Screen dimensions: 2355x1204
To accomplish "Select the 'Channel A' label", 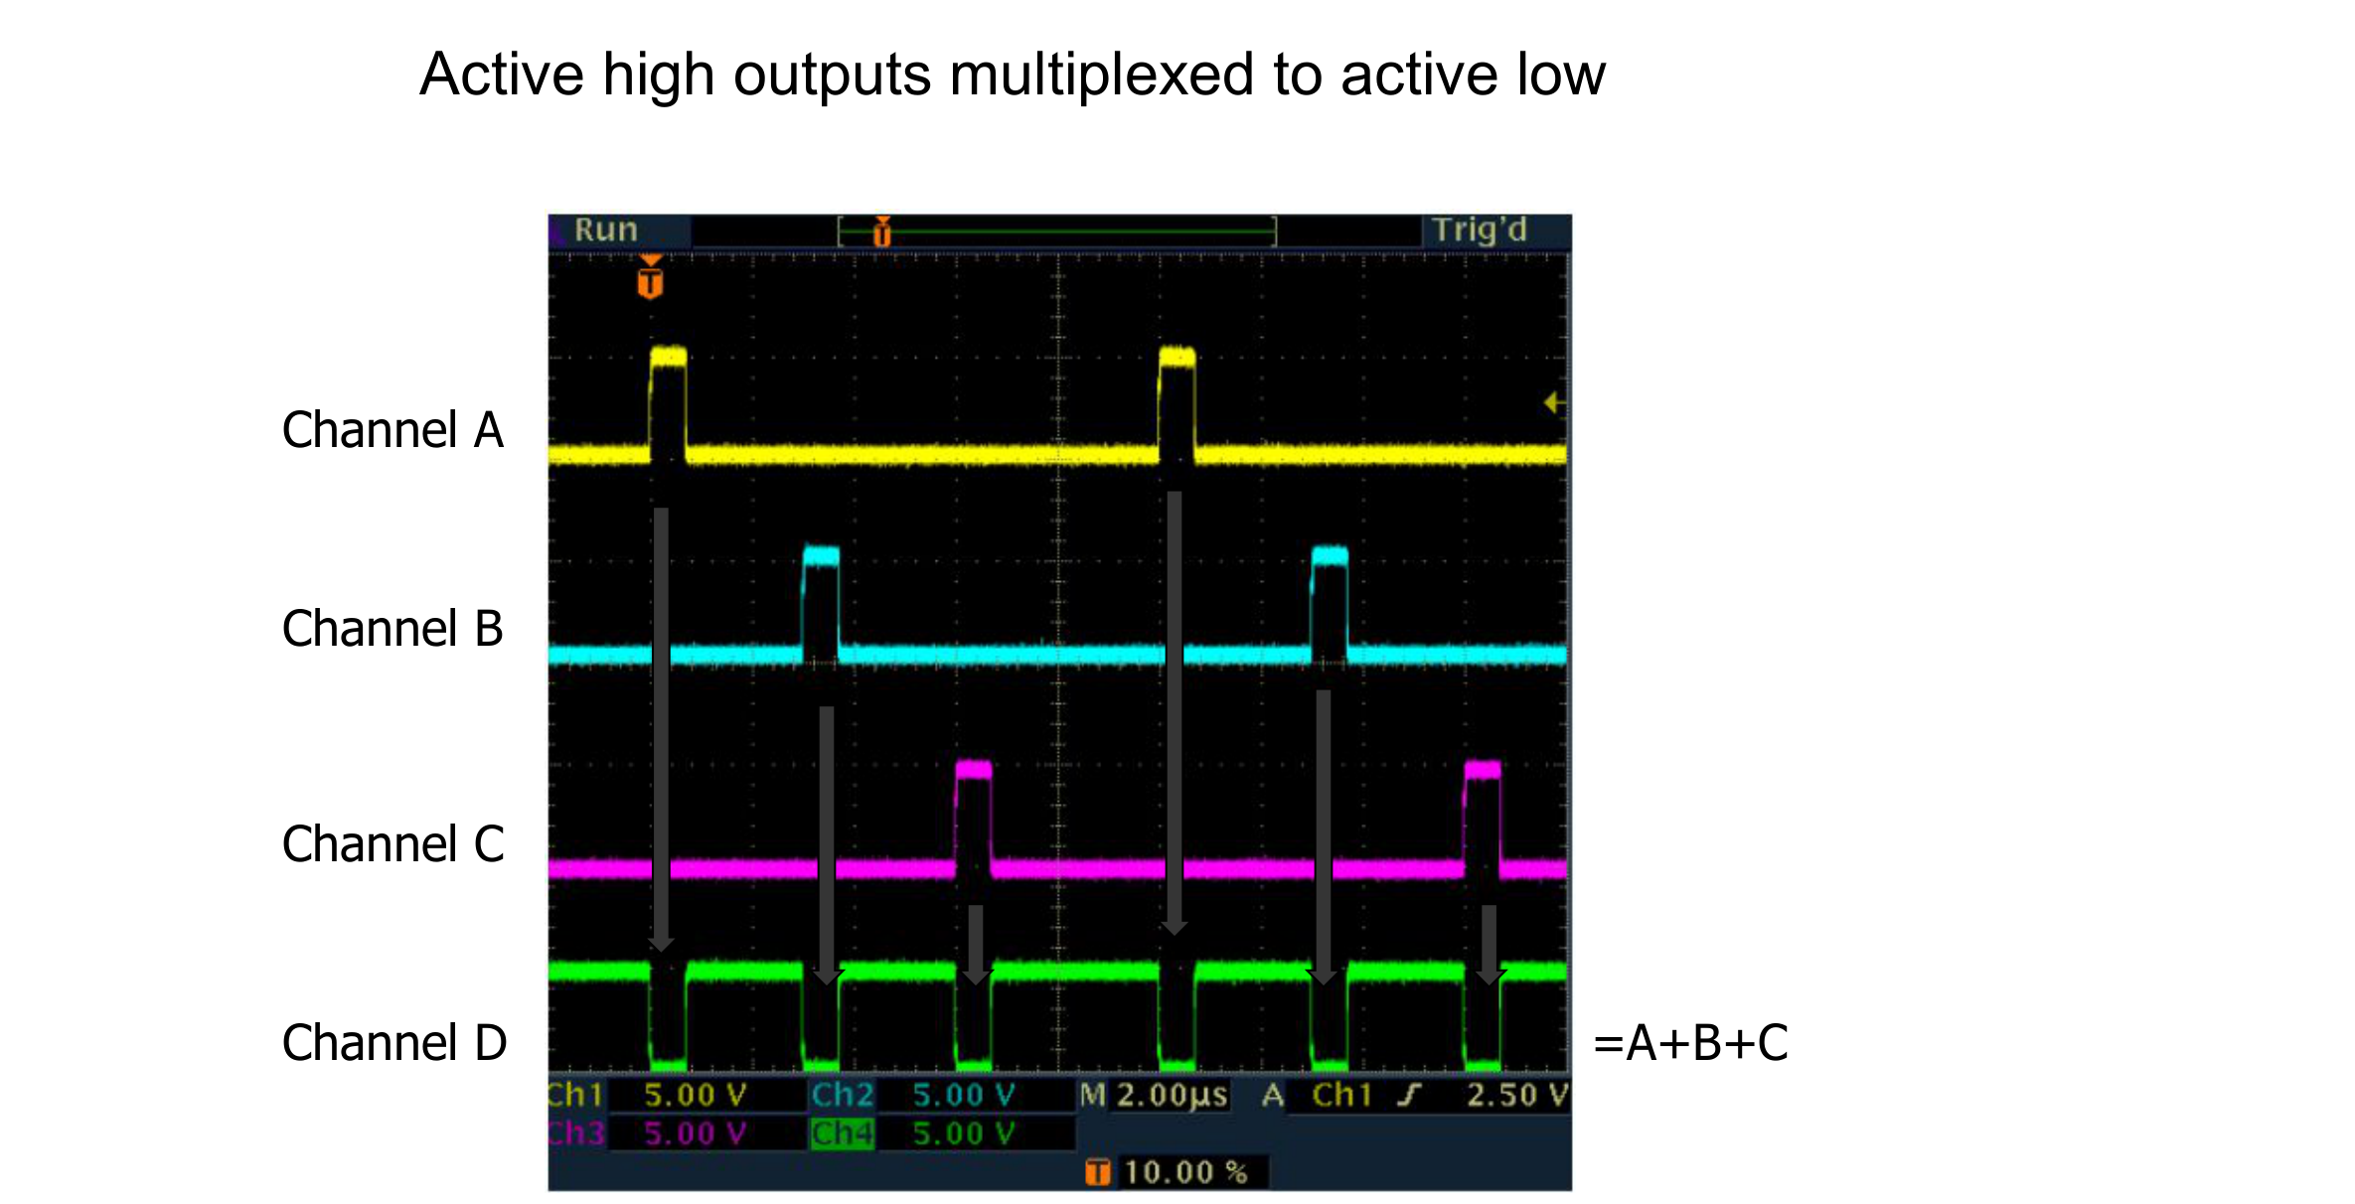I will click(392, 430).
